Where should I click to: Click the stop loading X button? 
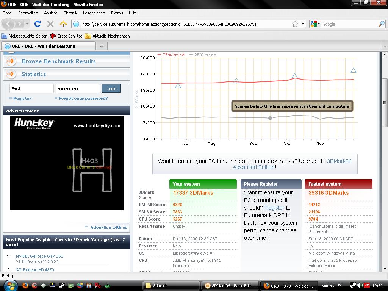tap(50, 24)
